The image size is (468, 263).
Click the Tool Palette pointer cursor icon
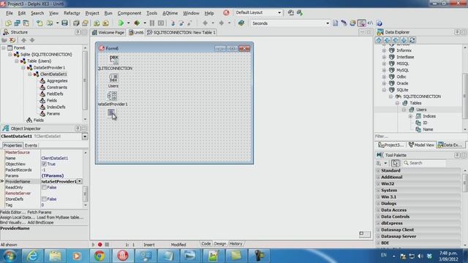coord(395,163)
